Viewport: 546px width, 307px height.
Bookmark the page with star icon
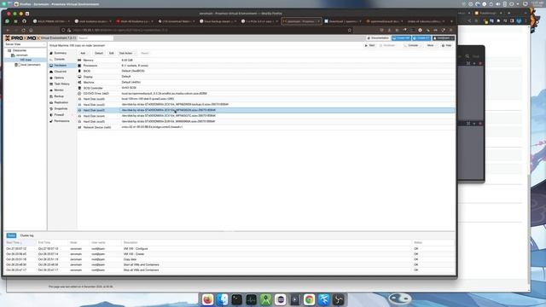click(350, 31)
